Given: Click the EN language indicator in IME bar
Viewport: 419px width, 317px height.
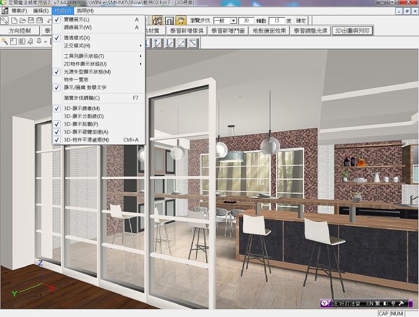Looking at the screenshot, I should coord(370,303).
